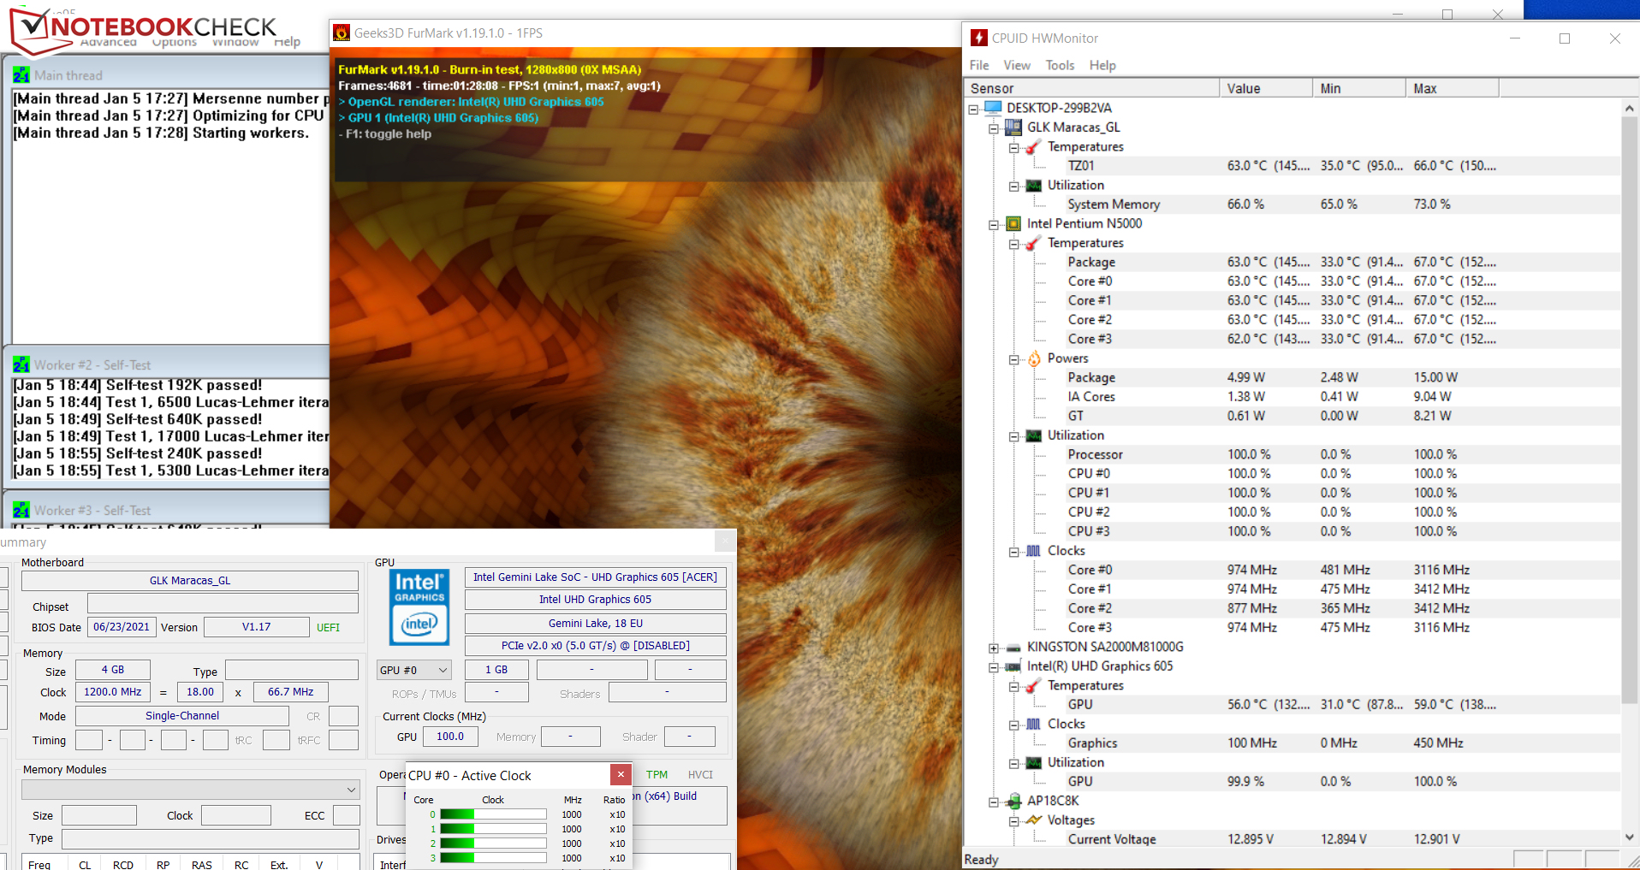The height and width of the screenshot is (870, 1640).
Task: Click the Prime95 Main thread window icon
Action: 21,75
